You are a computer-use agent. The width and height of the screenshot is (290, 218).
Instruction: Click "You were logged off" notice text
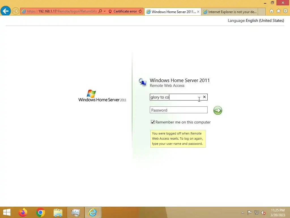(x=177, y=139)
